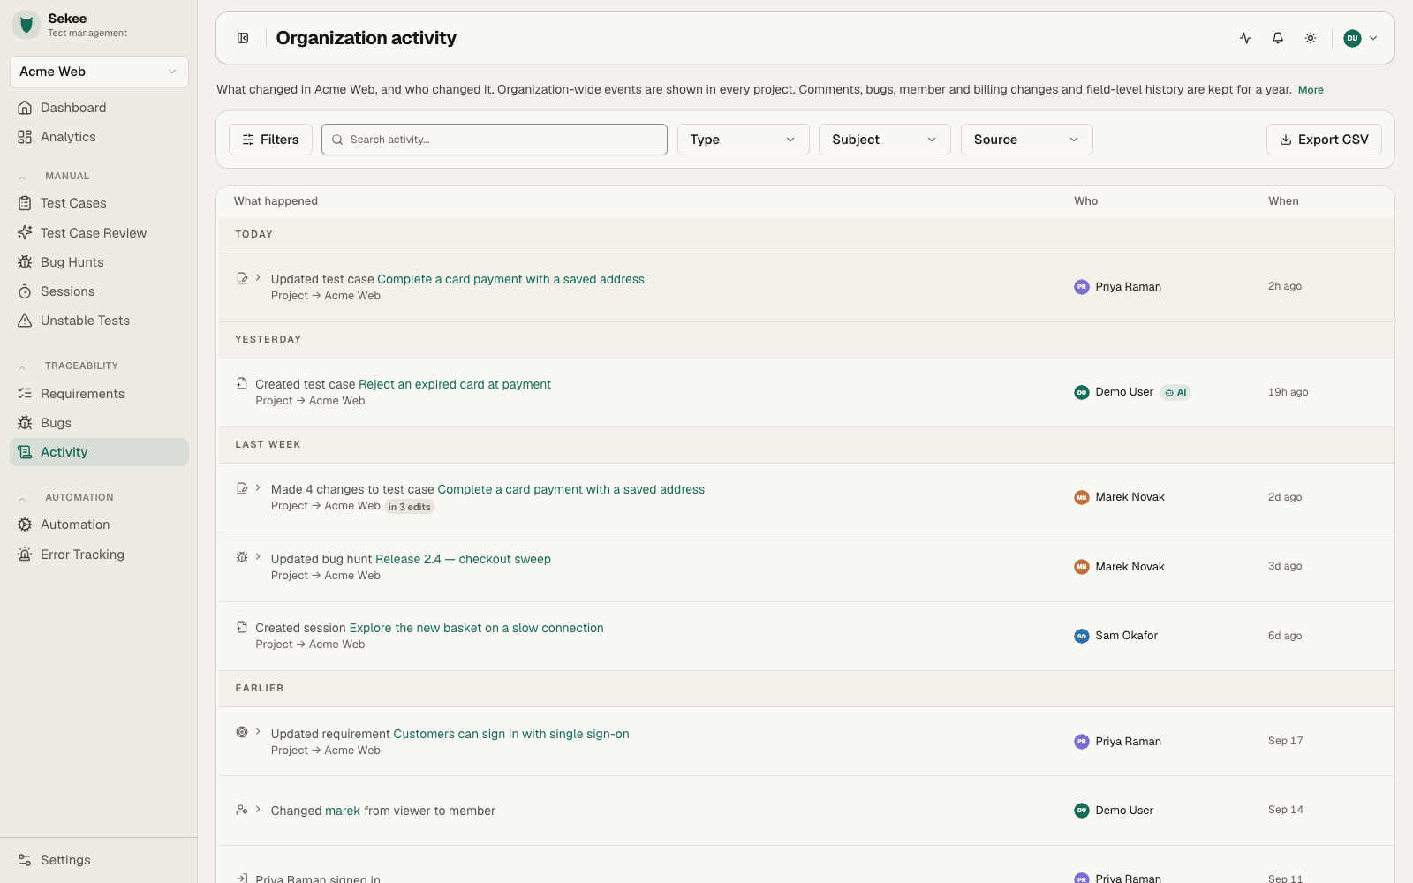Click the Activity sidebar icon
Image resolution: width=1413 pixels, height=883 pixels.
coord(25,452)
